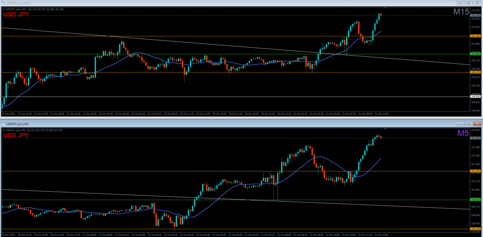483x237 pixels.
Task: Click the chart shift triangle on M15 chart
Action: (x=386, y=8)
